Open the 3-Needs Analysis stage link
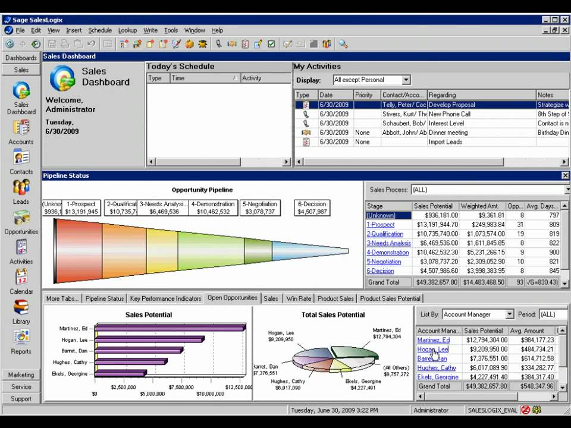The width and height of the screenshot is (571, 428). pyautogui.click(x=388, y=243)
